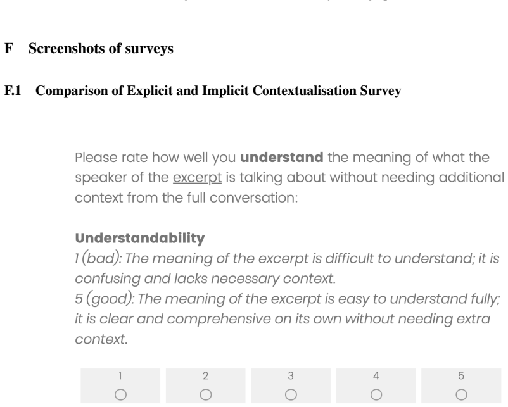The width and height of the screenshot is (508, 407).
Task: Click the gray box around rating 1
Action: coord(120,385)
